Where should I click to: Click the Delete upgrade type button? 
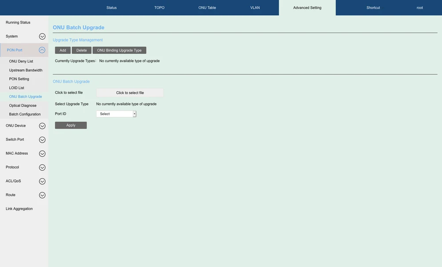point(82,50)
